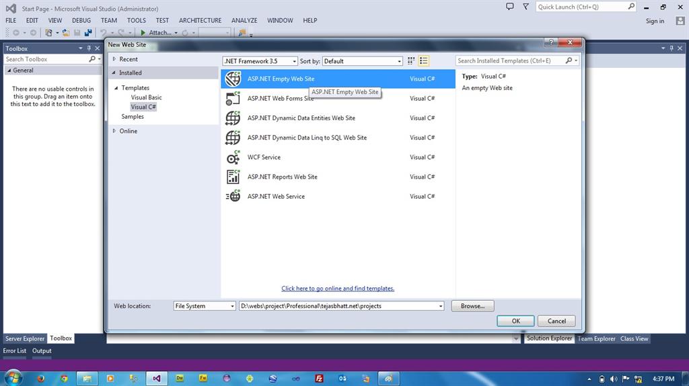The height and width of the screenshot is (386, 689).
Task: Click the account avatar icon next to Sign in
Action: pyautogui.click(x=680, y=21)
